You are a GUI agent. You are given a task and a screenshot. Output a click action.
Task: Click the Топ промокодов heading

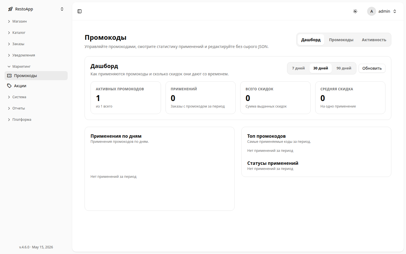(x=266, y=136)
